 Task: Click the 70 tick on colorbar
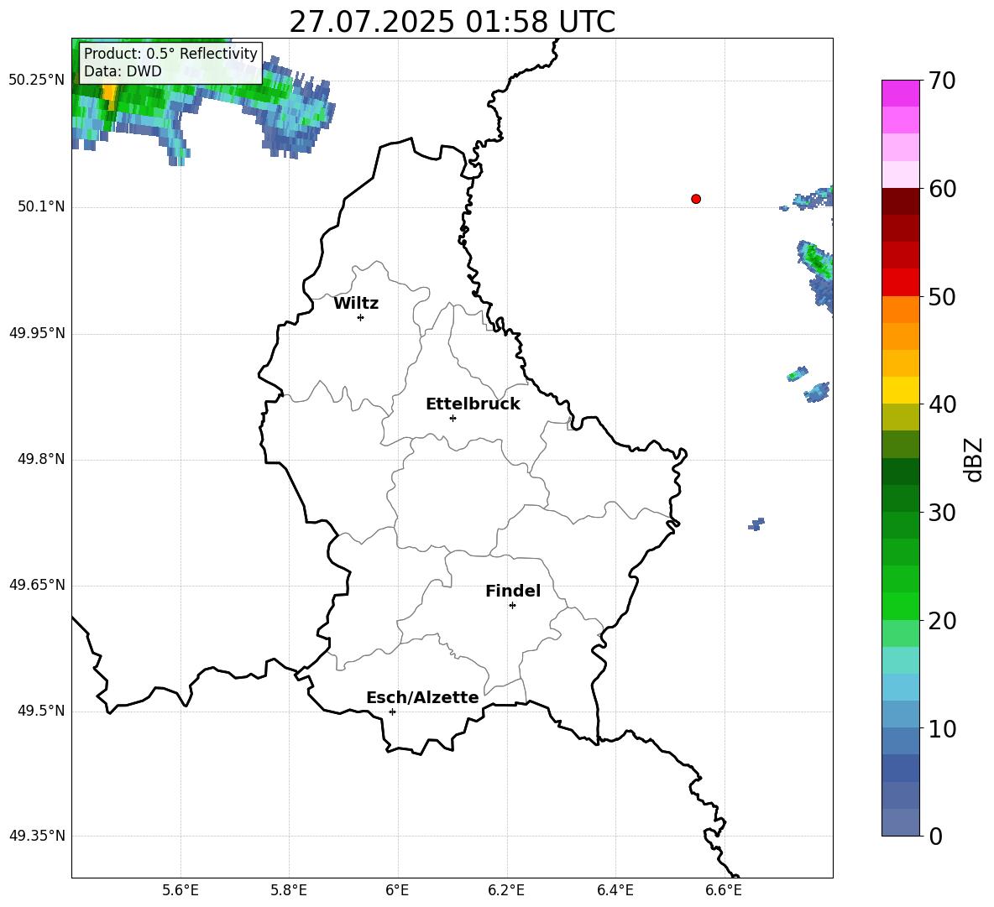(942, 81)
